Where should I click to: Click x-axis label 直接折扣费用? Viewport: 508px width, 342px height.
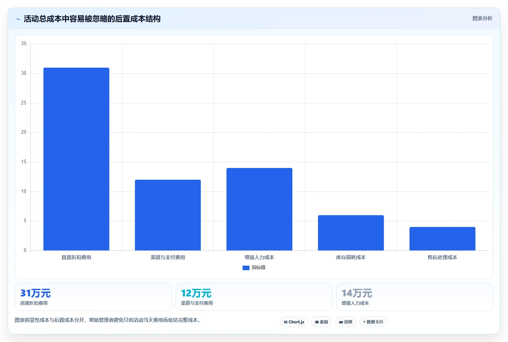click(76, 258)
